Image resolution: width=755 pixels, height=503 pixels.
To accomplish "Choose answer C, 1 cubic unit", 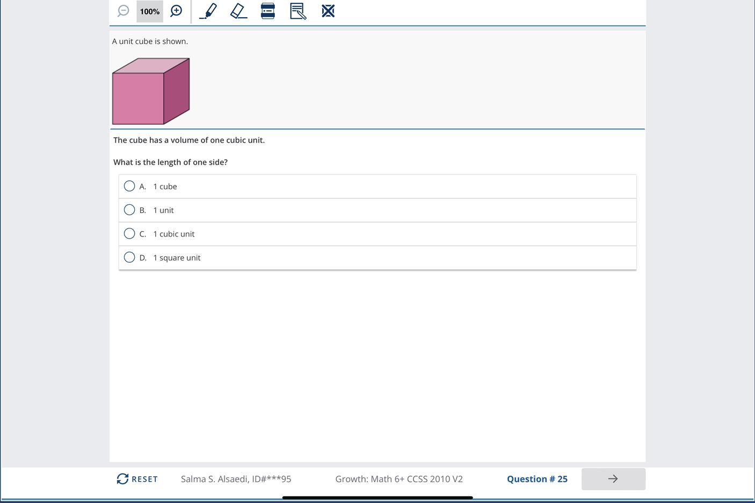I will (x=378, y=234).
